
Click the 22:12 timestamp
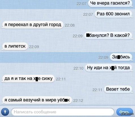78,101
